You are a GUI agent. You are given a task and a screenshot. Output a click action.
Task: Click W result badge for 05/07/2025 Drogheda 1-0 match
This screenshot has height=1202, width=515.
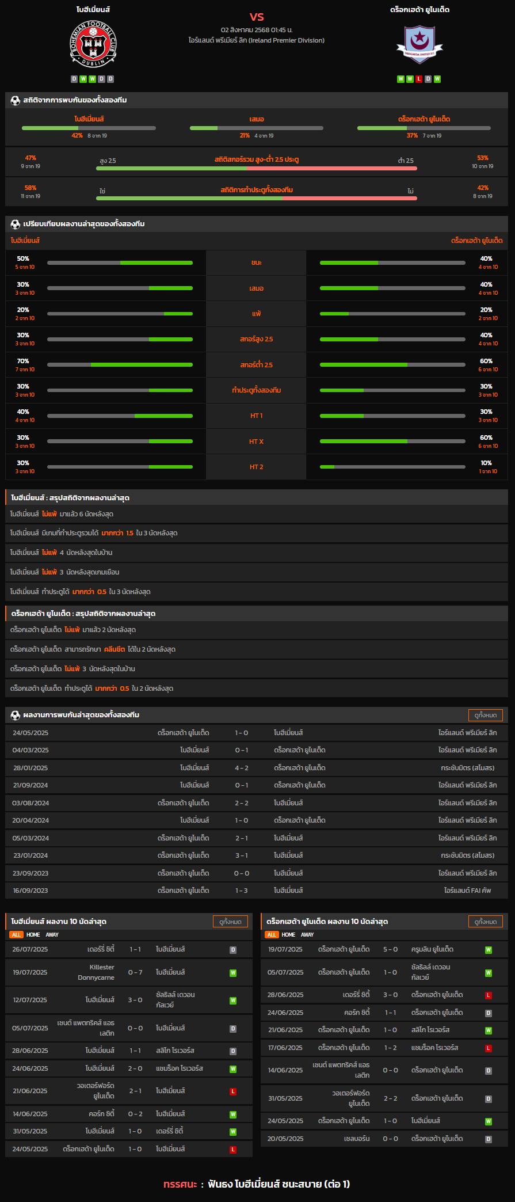coord(489,973)
